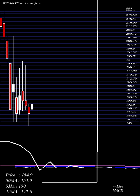Image resolution: width=140 pixels, height=196 pixels.
Task: Click the tallest red candlestick body
Action: click(10, 87)
